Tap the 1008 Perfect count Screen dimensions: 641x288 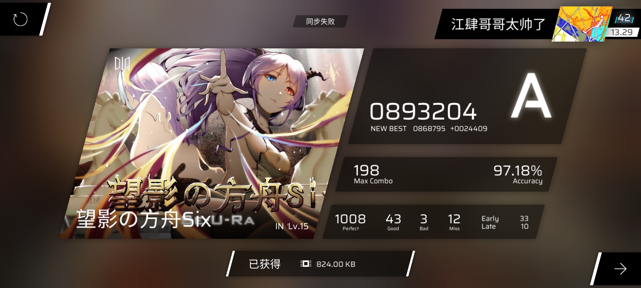(x=350, y=222)
